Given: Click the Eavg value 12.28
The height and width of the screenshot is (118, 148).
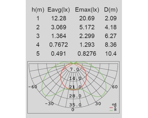Looking at the screenshot, I should click(x=59, y=19).
